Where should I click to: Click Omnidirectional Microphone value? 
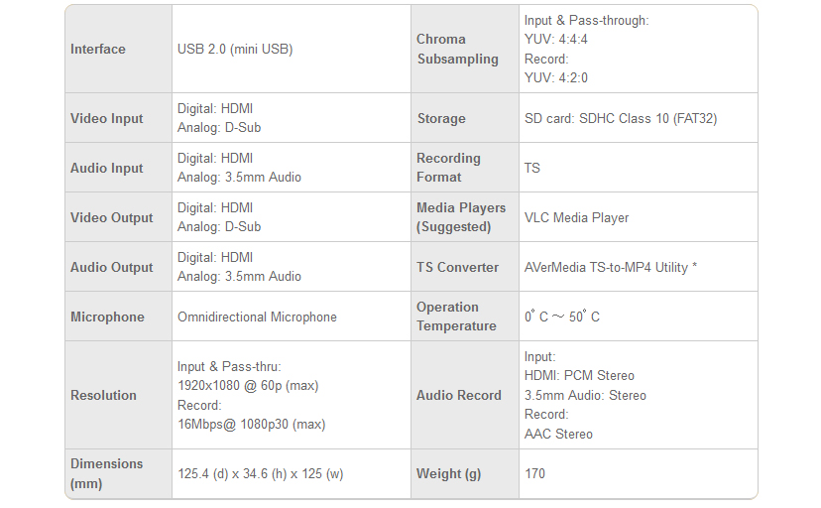click(257, 317)
